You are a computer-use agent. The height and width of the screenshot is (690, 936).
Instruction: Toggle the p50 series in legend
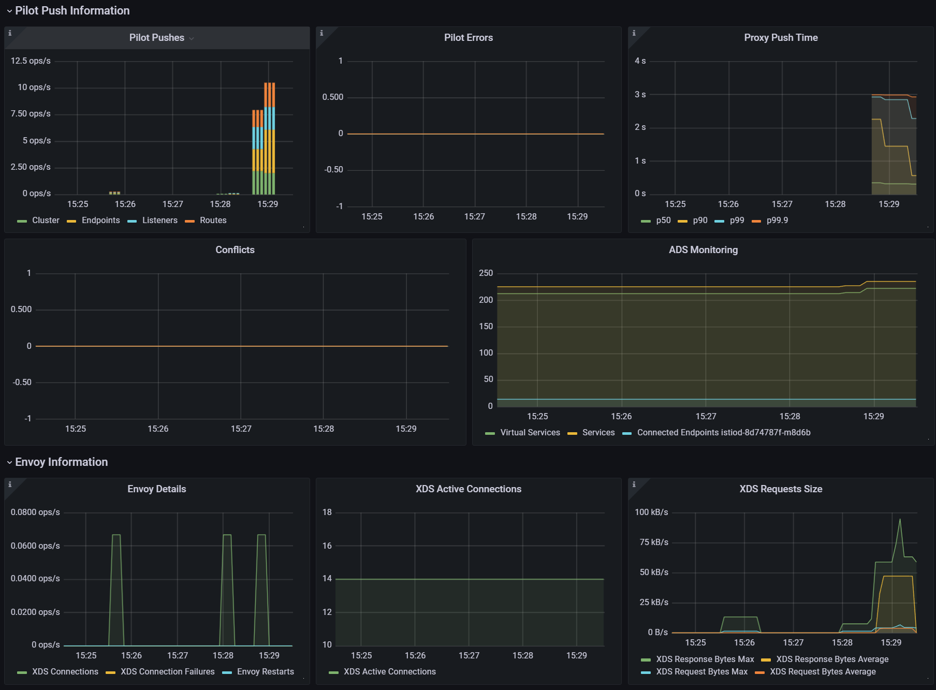point(663,221)
